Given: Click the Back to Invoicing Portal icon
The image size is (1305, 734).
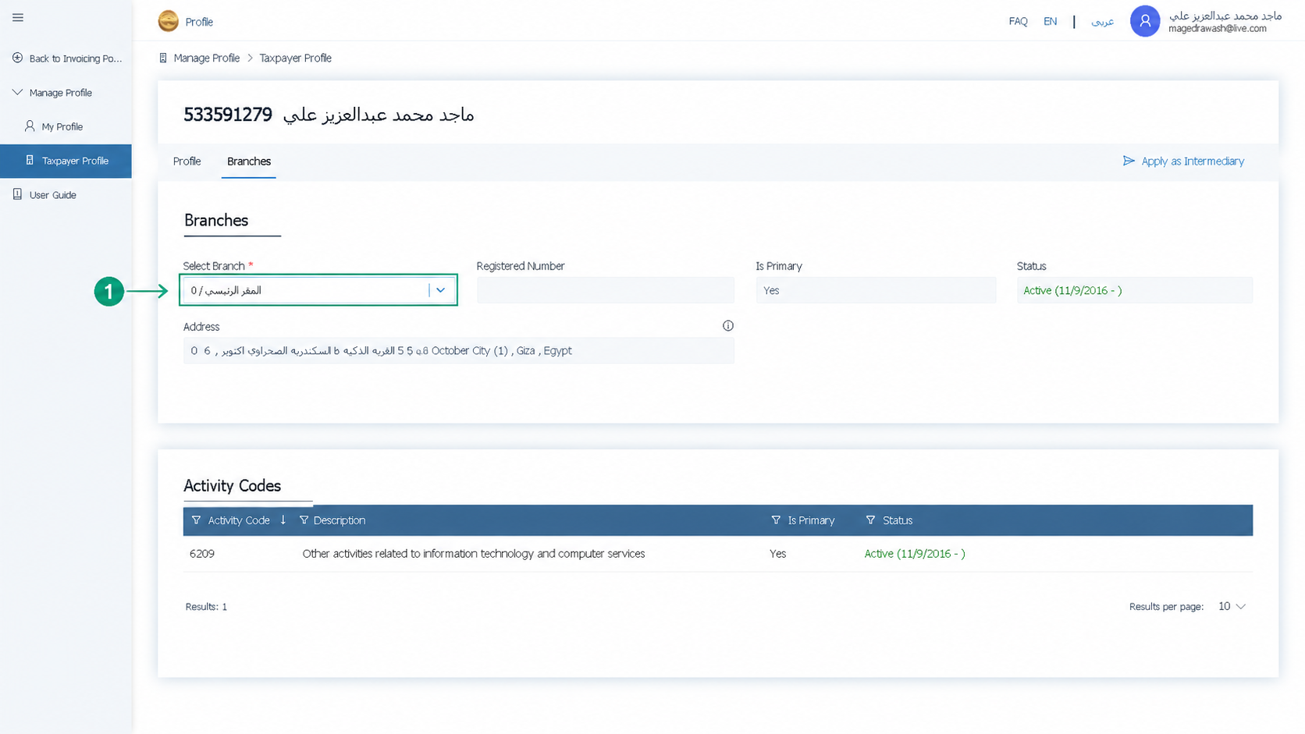Looking at the screenshot, I should 17,58.
